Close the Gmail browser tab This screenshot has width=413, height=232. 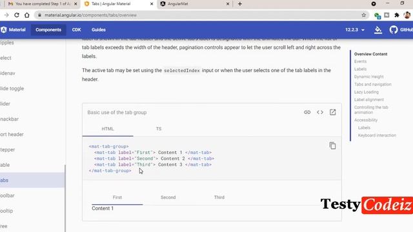pyautogui.click(x=76, y=4)
